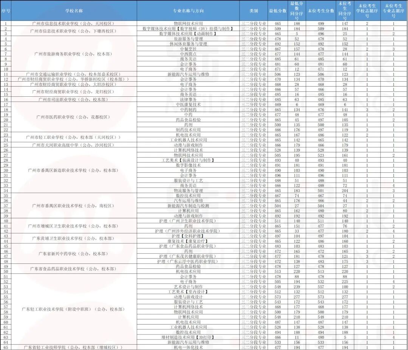Click the 制药技术应用 major cell

coord(189,130)
